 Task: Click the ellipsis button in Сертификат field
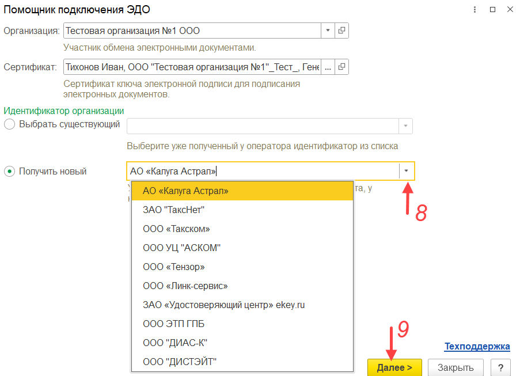(328, 67)
